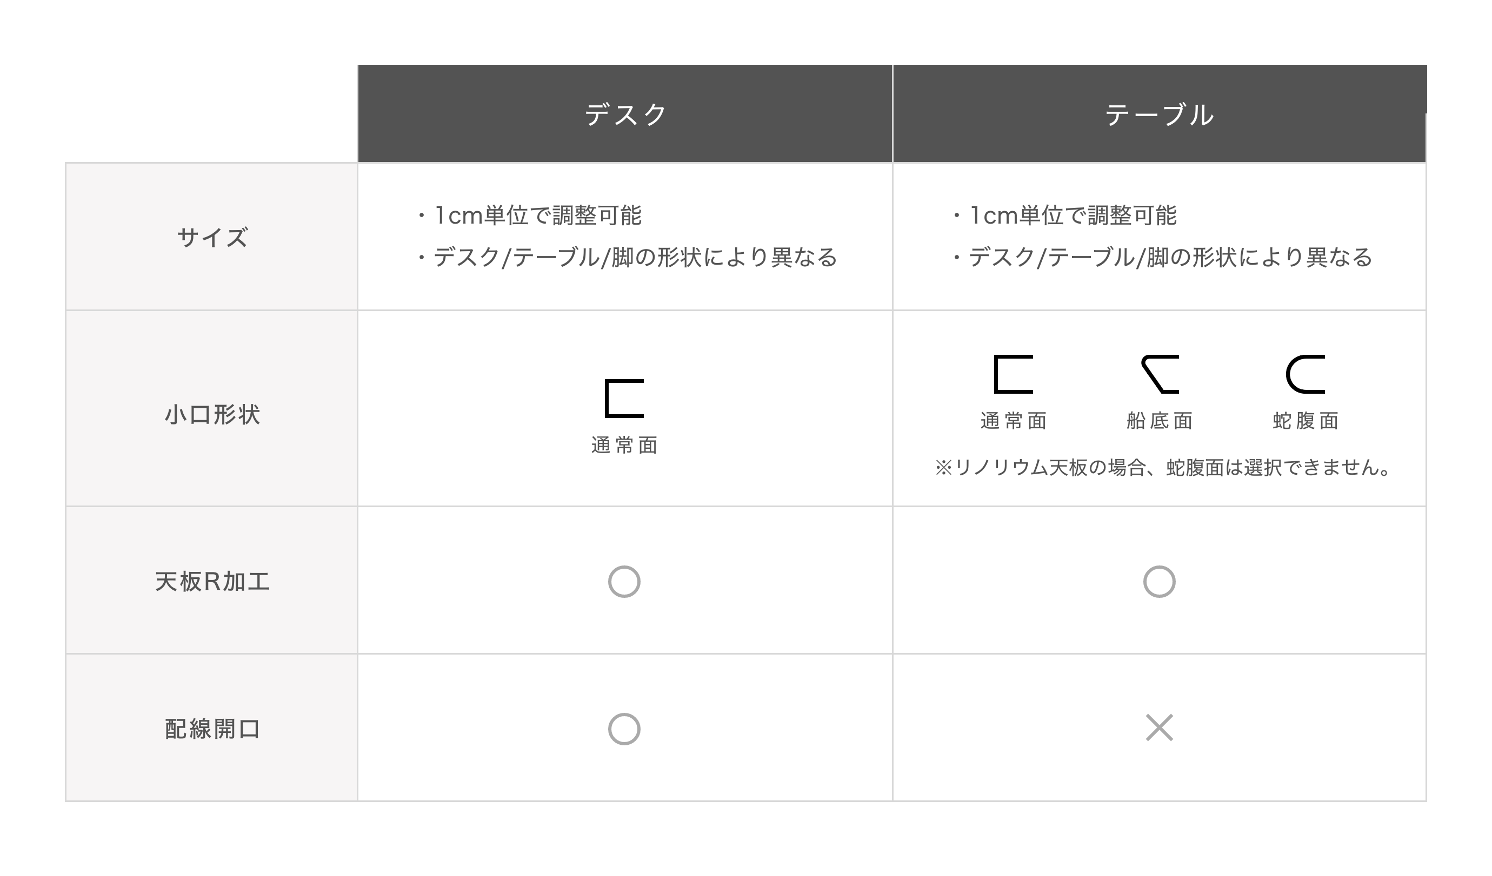1492x876 pixels.
Task: Click "1cm単位で調整可能" text in デスク column
Action: [537, 215]
